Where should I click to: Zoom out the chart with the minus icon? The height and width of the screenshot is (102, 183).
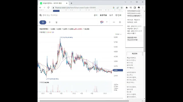pyautogui.click(x=114, y=22)
